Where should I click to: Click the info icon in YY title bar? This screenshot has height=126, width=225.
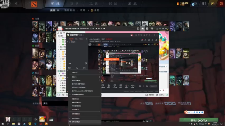point(104,29)
